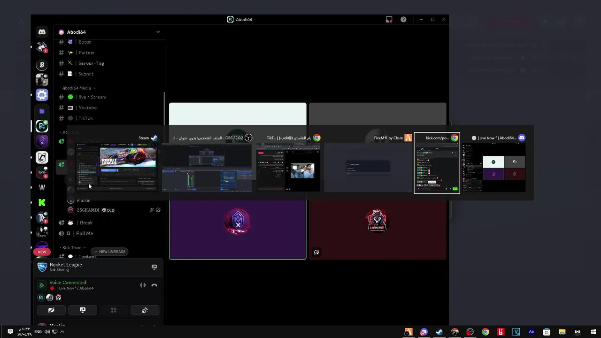Click After Effects icon in taskbar

(532, 332)
